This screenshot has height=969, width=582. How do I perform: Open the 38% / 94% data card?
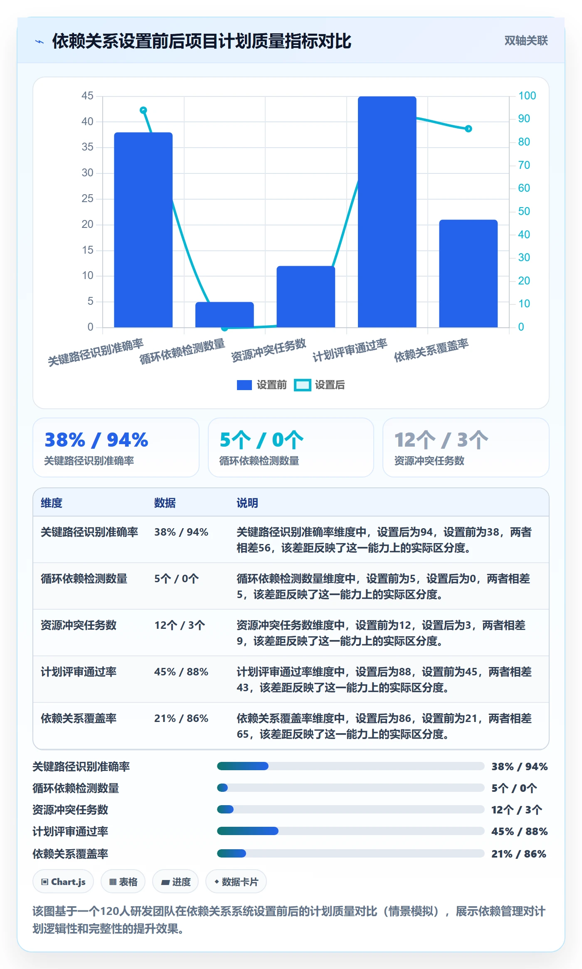[x=116, y=447]
